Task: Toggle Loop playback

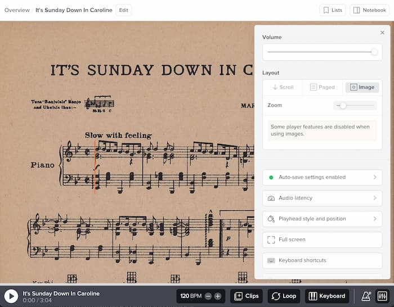Action: [283, 296]
